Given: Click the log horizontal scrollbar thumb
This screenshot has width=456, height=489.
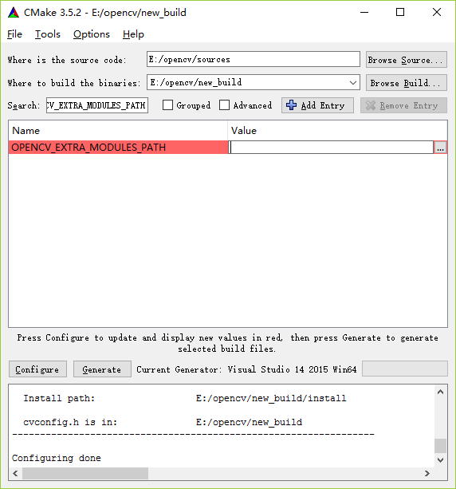Looking at the screenshot, I should 85,473.
